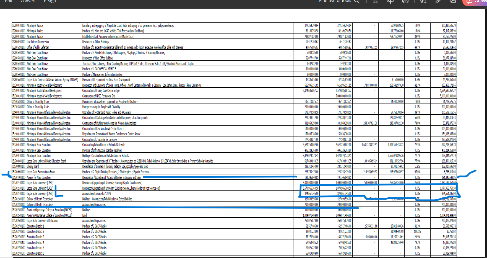Viewport: 487px width, 258px height.
Task: Select 'Library Board' row cell
Action: point(47,166)
